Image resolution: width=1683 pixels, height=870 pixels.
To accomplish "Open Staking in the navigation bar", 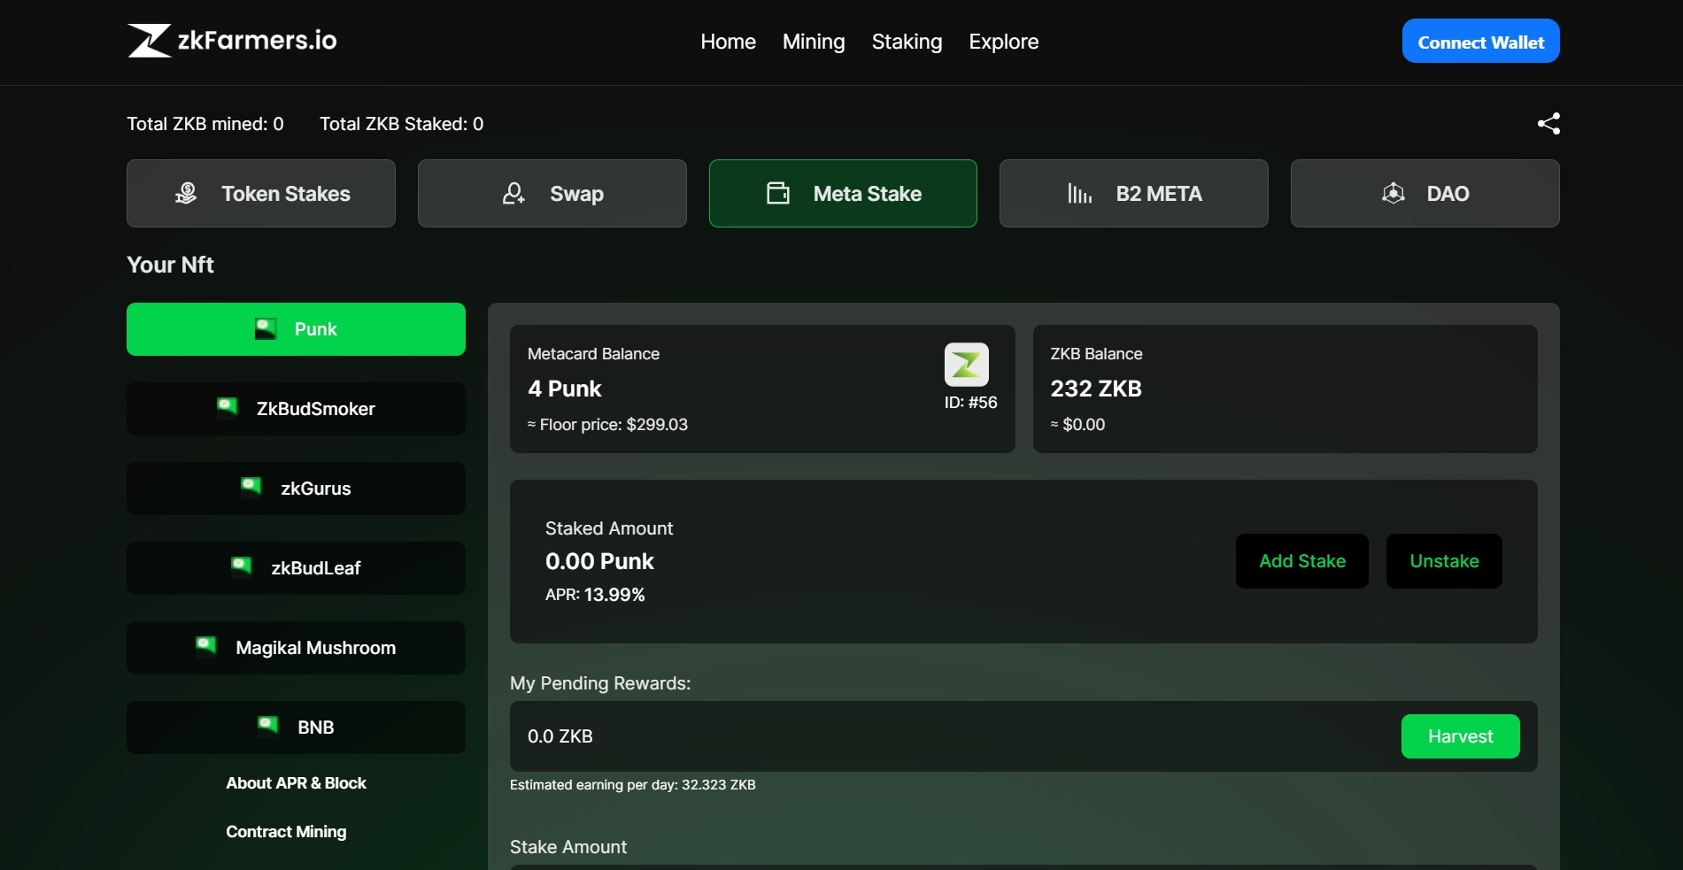I will [907, 42].
